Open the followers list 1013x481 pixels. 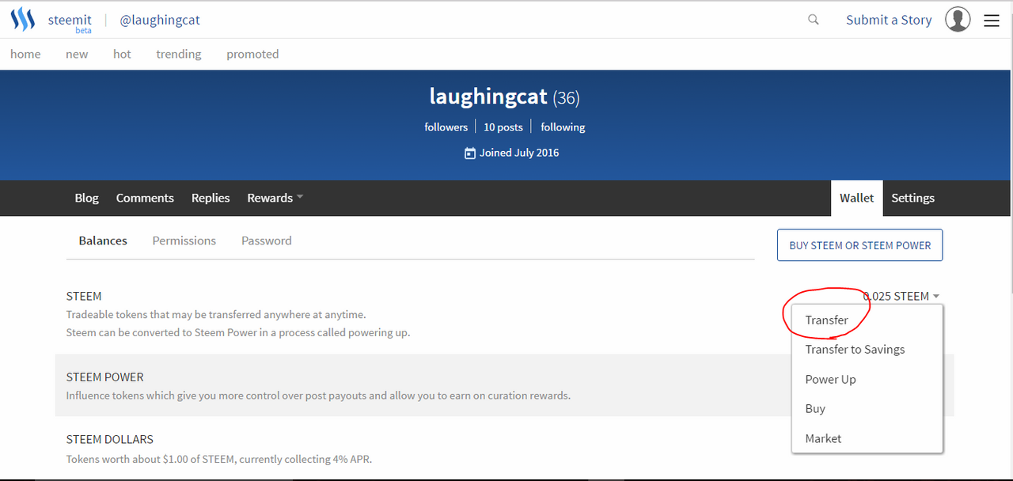[446, 127]
